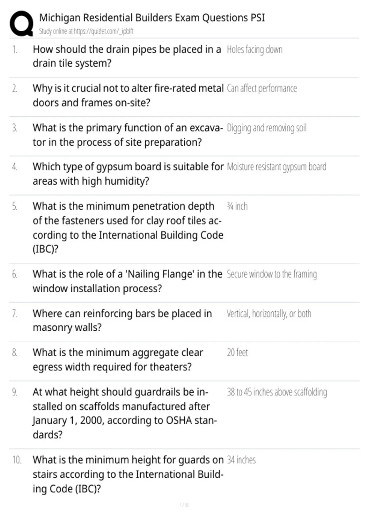Click the title Michigan Residential Builders Exam Questions PSI
Viewport: 368px width, 522px height.
click(152, 18)
